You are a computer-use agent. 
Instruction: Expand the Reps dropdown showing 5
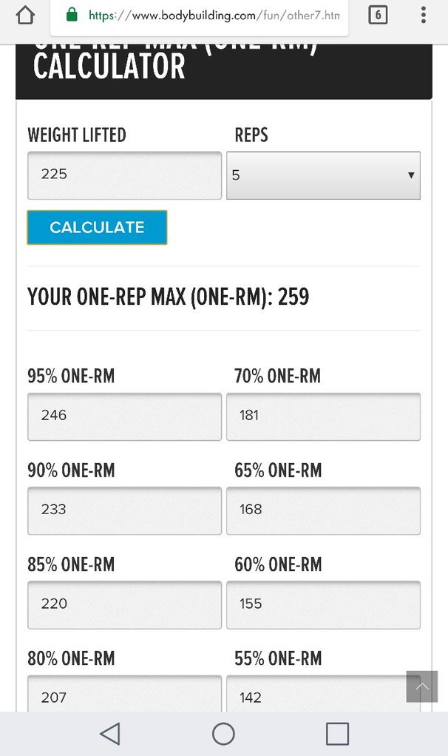coord(323,175)
